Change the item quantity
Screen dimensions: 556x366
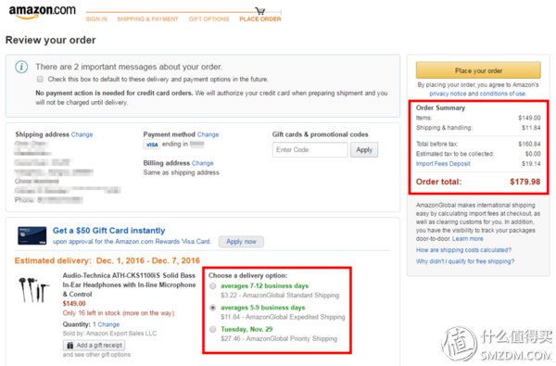[x=108, y=324]
